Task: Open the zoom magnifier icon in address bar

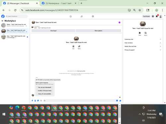Action: [134, 10]
